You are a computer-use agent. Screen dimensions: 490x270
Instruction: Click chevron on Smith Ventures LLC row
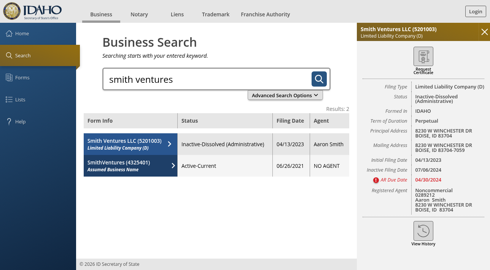[170, 144]
